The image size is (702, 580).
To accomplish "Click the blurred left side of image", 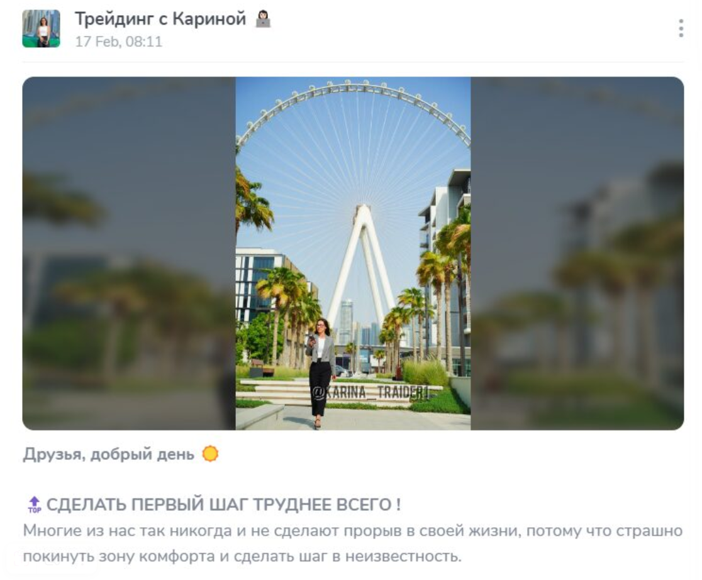I will pyautogui.click(x=129, y=254).
